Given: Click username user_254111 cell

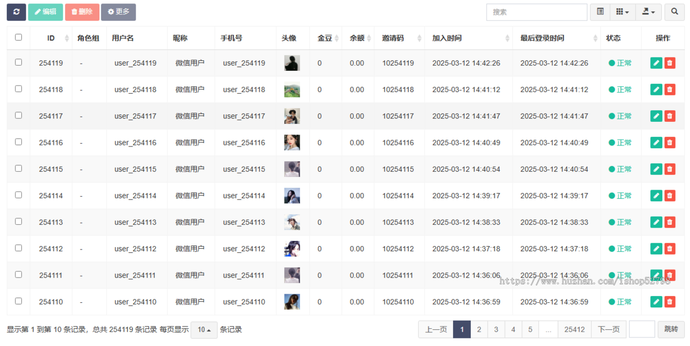Looking at the screenshot, I should click(x=135, y=275).
